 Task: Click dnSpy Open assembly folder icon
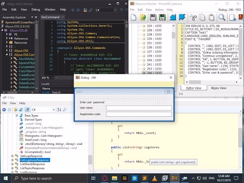click(x=85, y=10)
